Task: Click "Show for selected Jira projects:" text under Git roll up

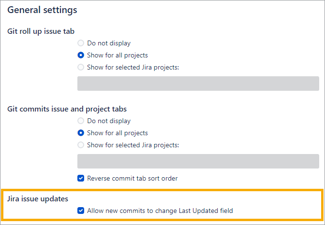Action: click(133, 68)
